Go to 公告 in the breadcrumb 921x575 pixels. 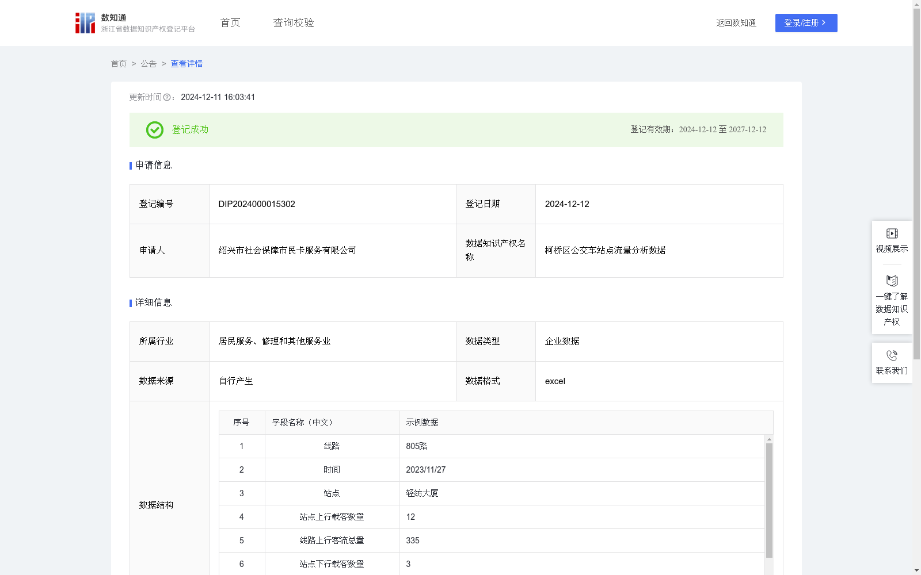(x=149, y=64)
